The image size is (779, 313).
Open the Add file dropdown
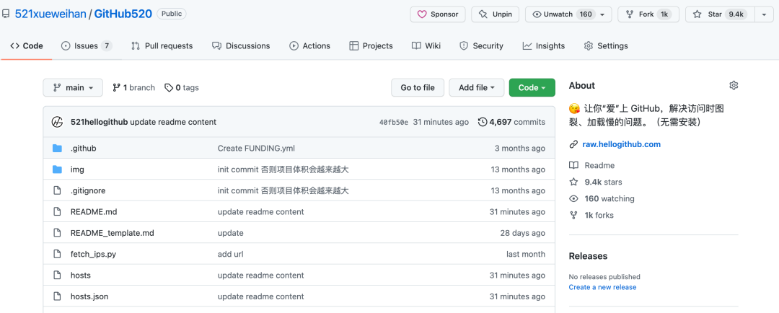pos(476,88)
